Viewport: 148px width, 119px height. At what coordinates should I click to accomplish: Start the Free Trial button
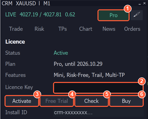pyautogui.click(x=57, y=101)
